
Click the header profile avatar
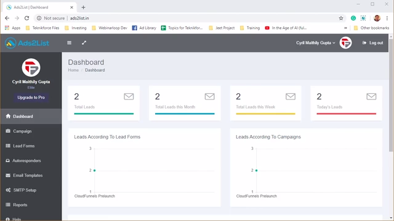(345, 43)
